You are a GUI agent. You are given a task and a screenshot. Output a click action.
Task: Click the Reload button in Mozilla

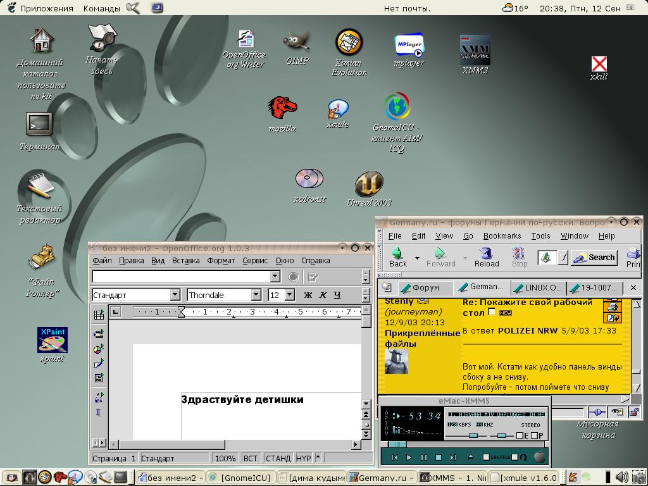coord(487,258)
